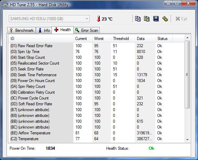Click the 615 data value in BB row
The image size is (198, 160).
[x=140, y=121]
